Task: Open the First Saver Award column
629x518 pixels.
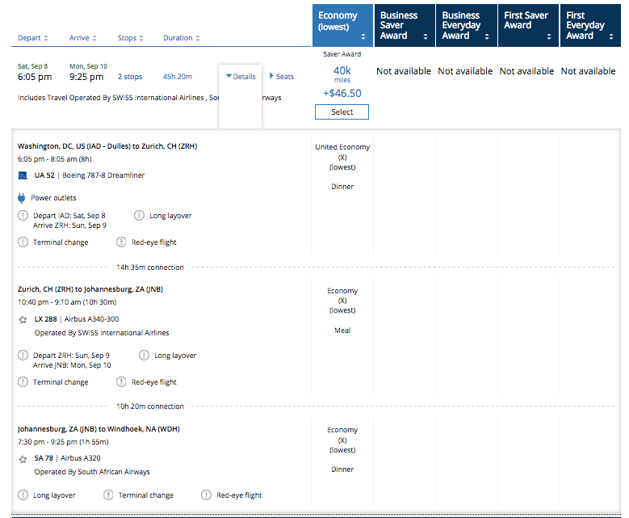Action: click(527, 25)
